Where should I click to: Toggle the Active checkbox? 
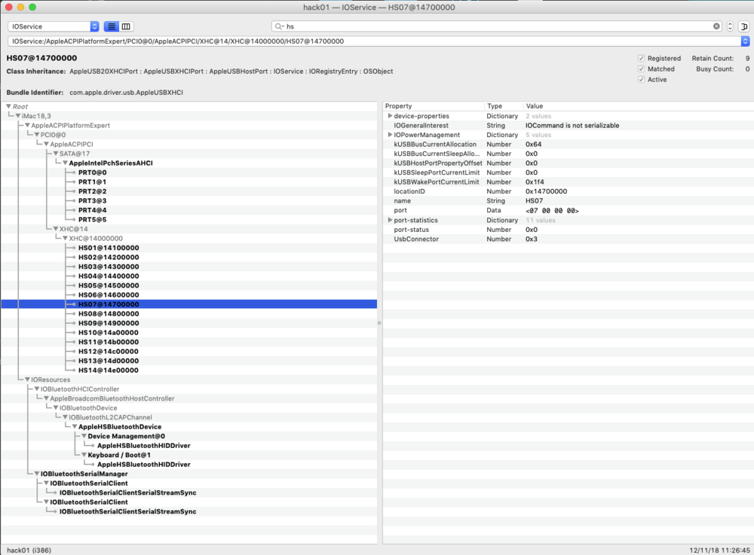tap(641, 79)
